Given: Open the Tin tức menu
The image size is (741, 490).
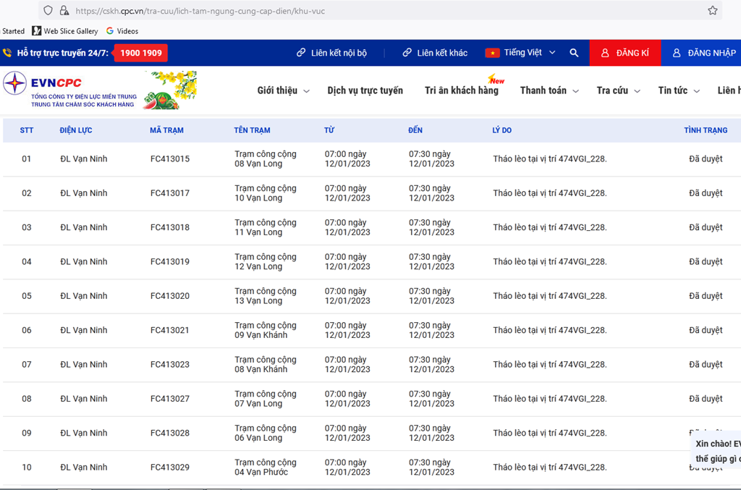Looking at the screenshot, I should [679, 90].
